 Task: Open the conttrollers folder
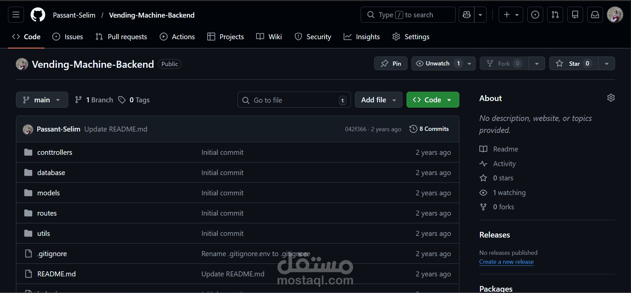click(55, 152)
